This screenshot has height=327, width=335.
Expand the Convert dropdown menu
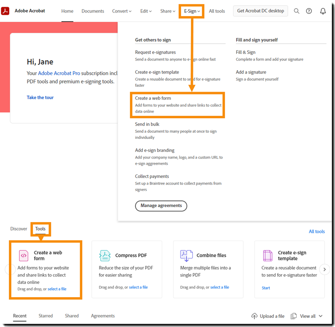click(122, 11)
